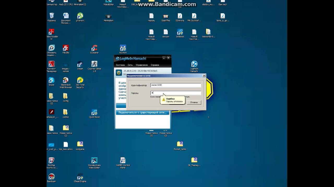This screenshot has width=334, height=187.
Task: Select the cstrike folder icon
Action: [x=66, y=114]
